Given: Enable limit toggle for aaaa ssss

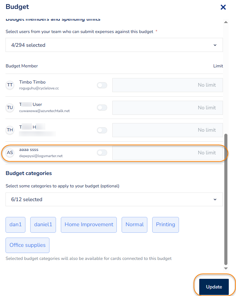Looking at the screenshot, I should tap(102, 153).
